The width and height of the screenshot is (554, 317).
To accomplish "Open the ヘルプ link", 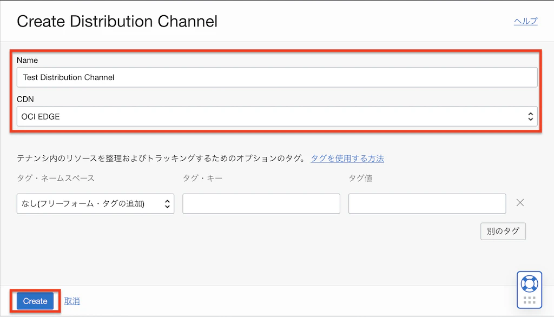I will point(525,21).
